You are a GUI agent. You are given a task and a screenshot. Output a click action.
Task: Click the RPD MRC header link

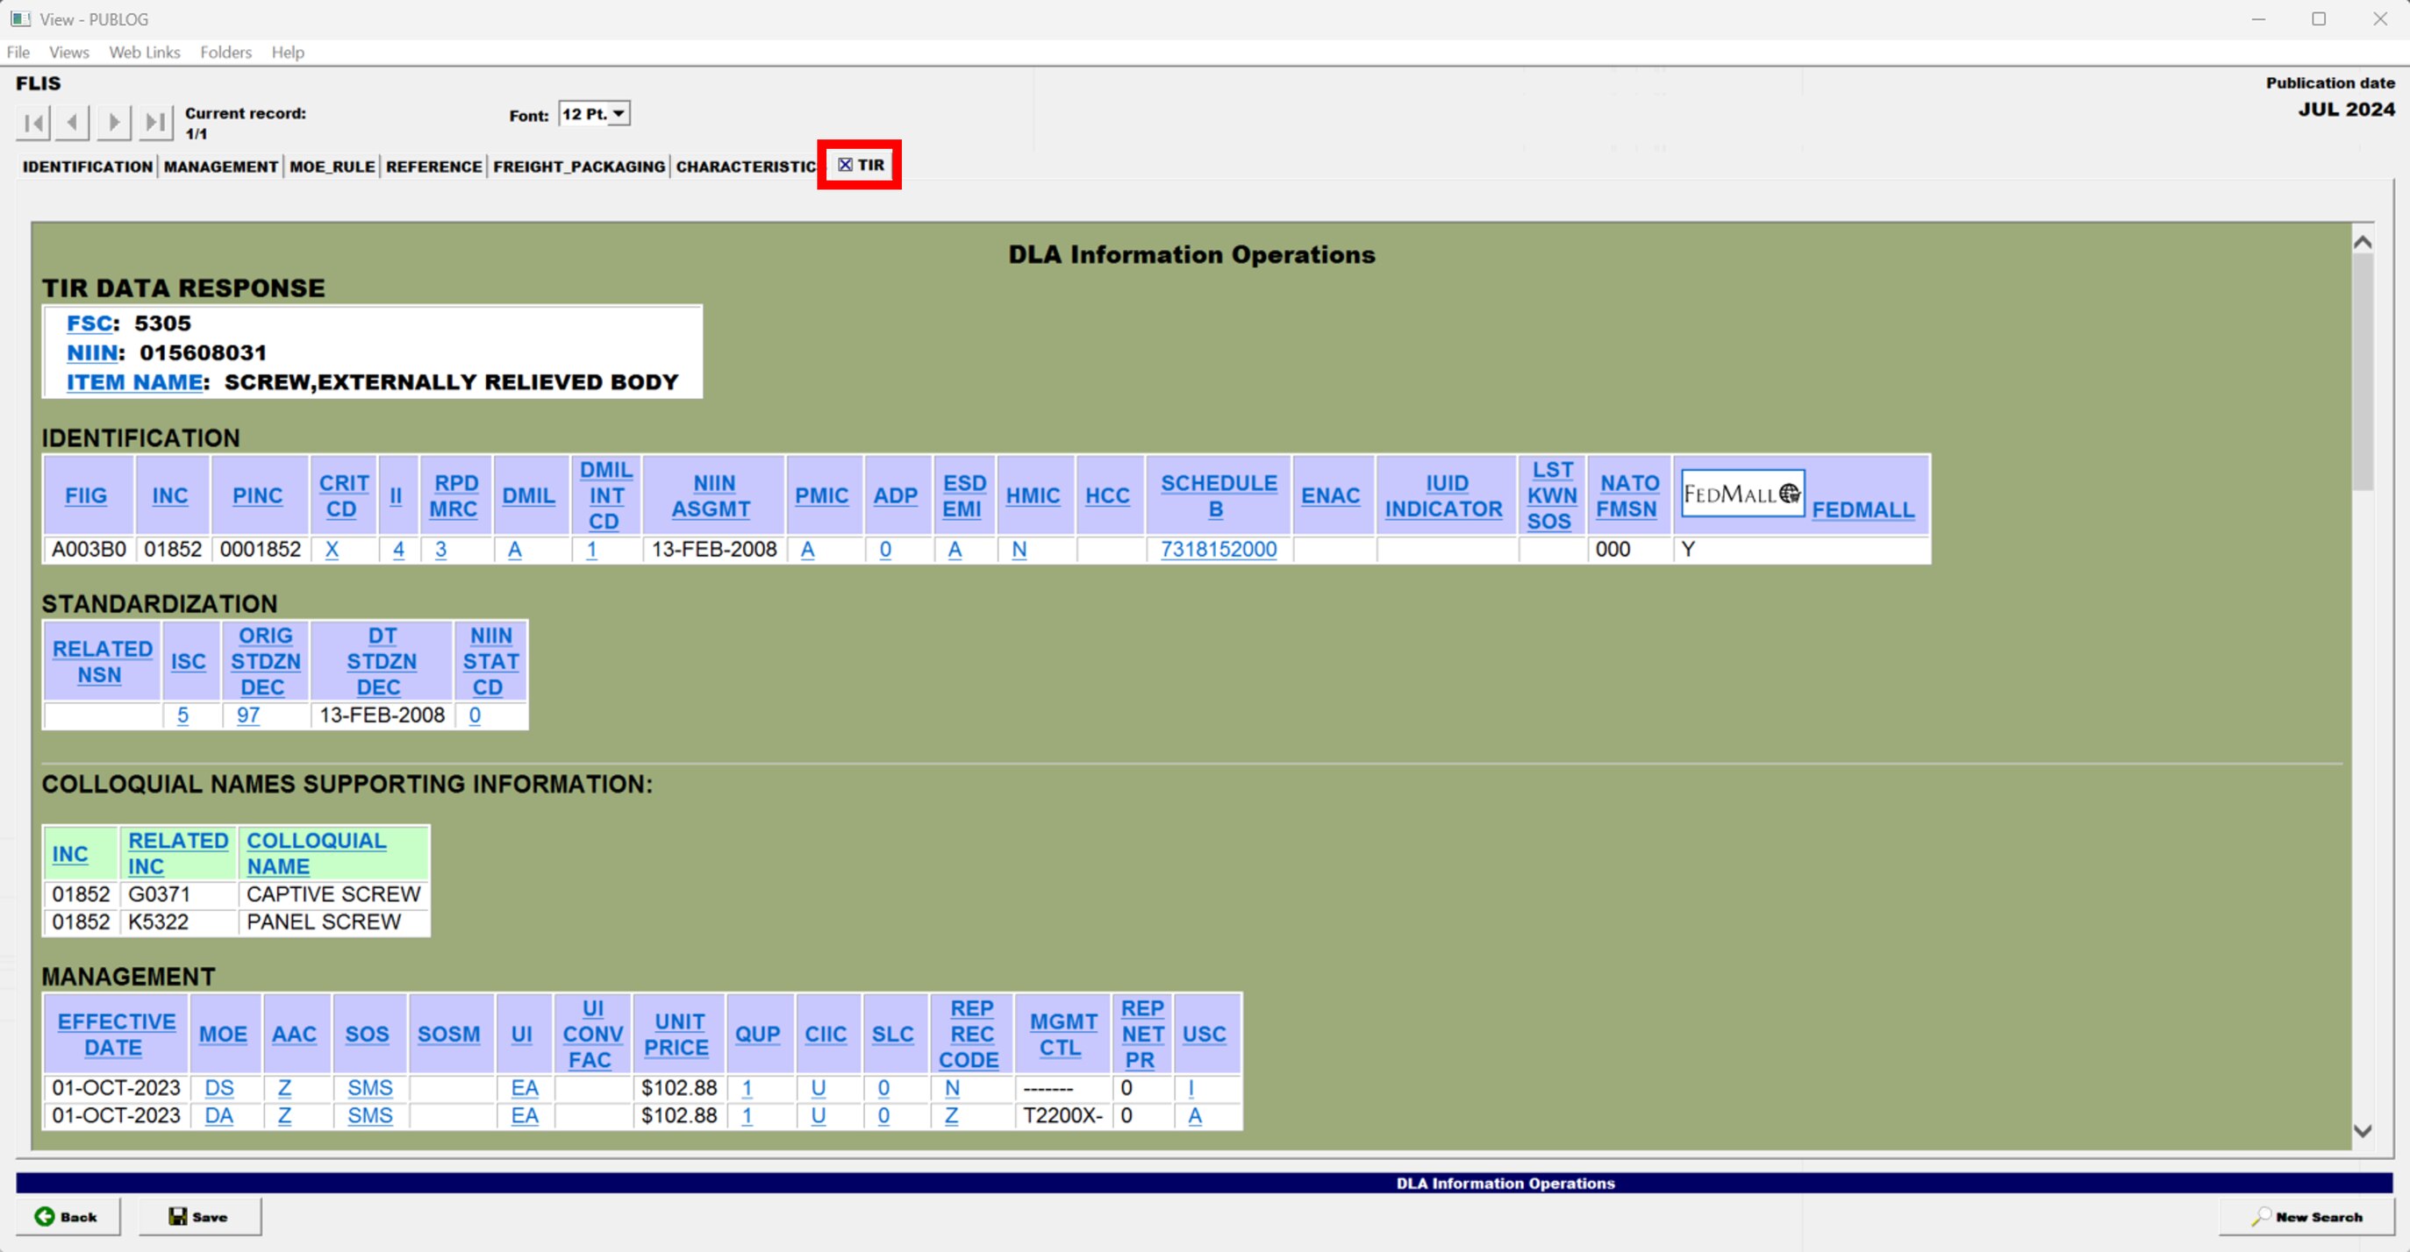pyautogui.click(x=454, y=496)
